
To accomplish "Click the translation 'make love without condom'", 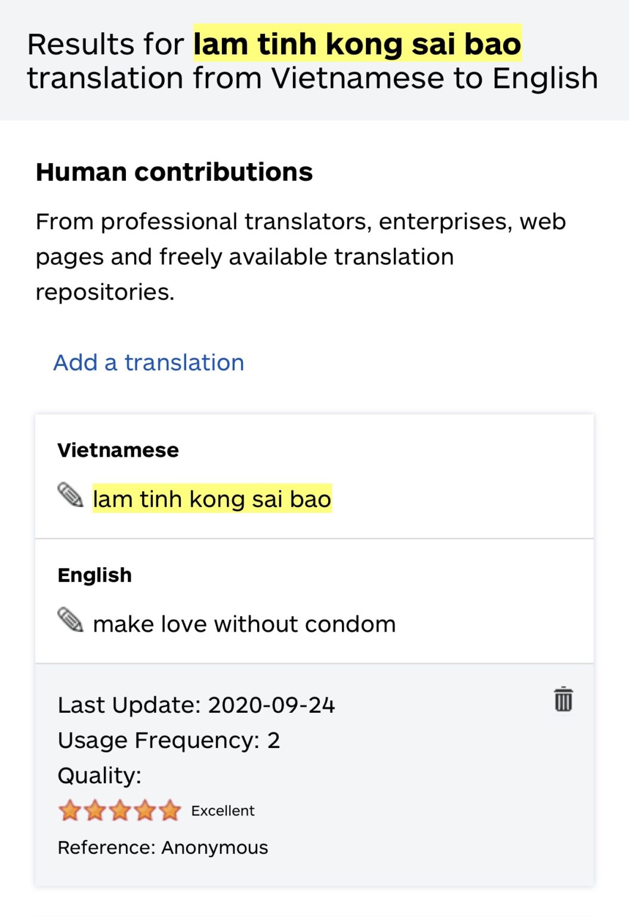I will [244, 623].
